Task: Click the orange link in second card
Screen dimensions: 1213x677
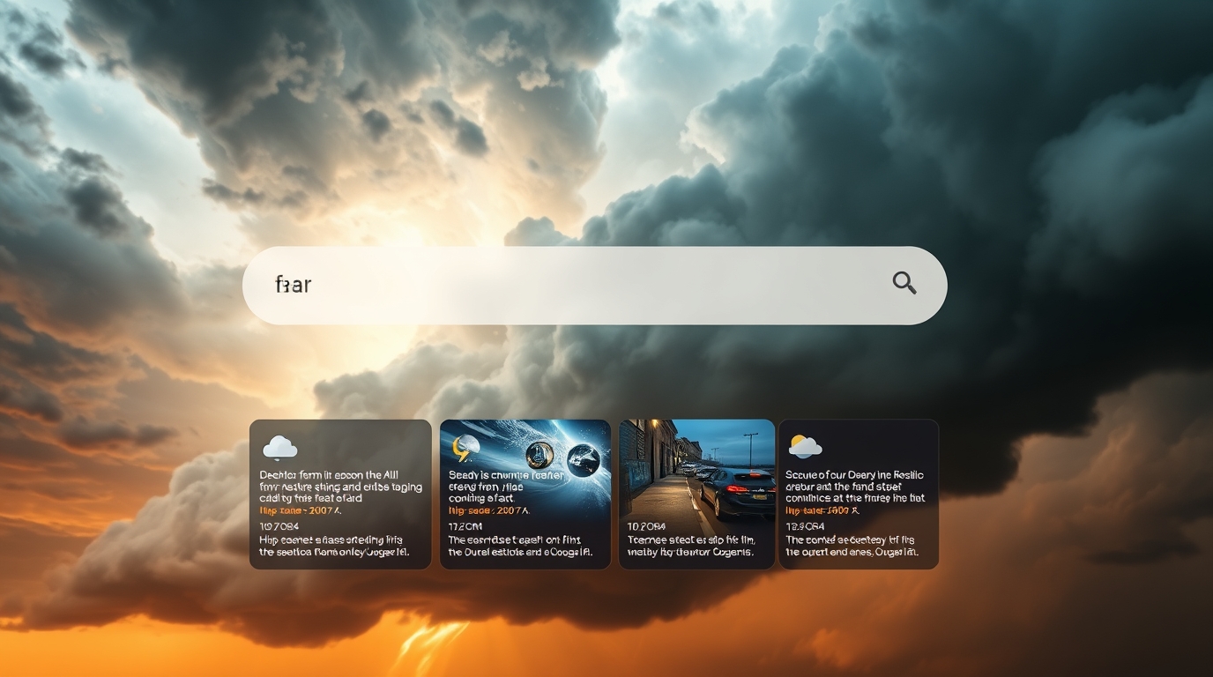Action: pyautogui.click(x=488, y=510)
